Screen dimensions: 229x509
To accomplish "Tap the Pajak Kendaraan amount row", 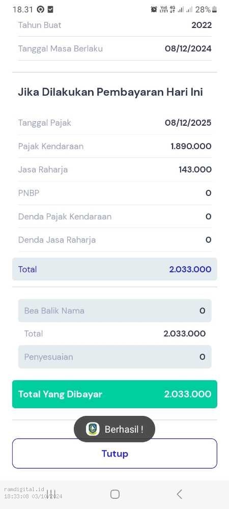I will click(x=114, y=146).
